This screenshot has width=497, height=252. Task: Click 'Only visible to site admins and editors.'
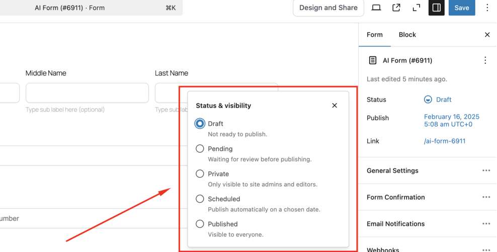tap(263, 184)
